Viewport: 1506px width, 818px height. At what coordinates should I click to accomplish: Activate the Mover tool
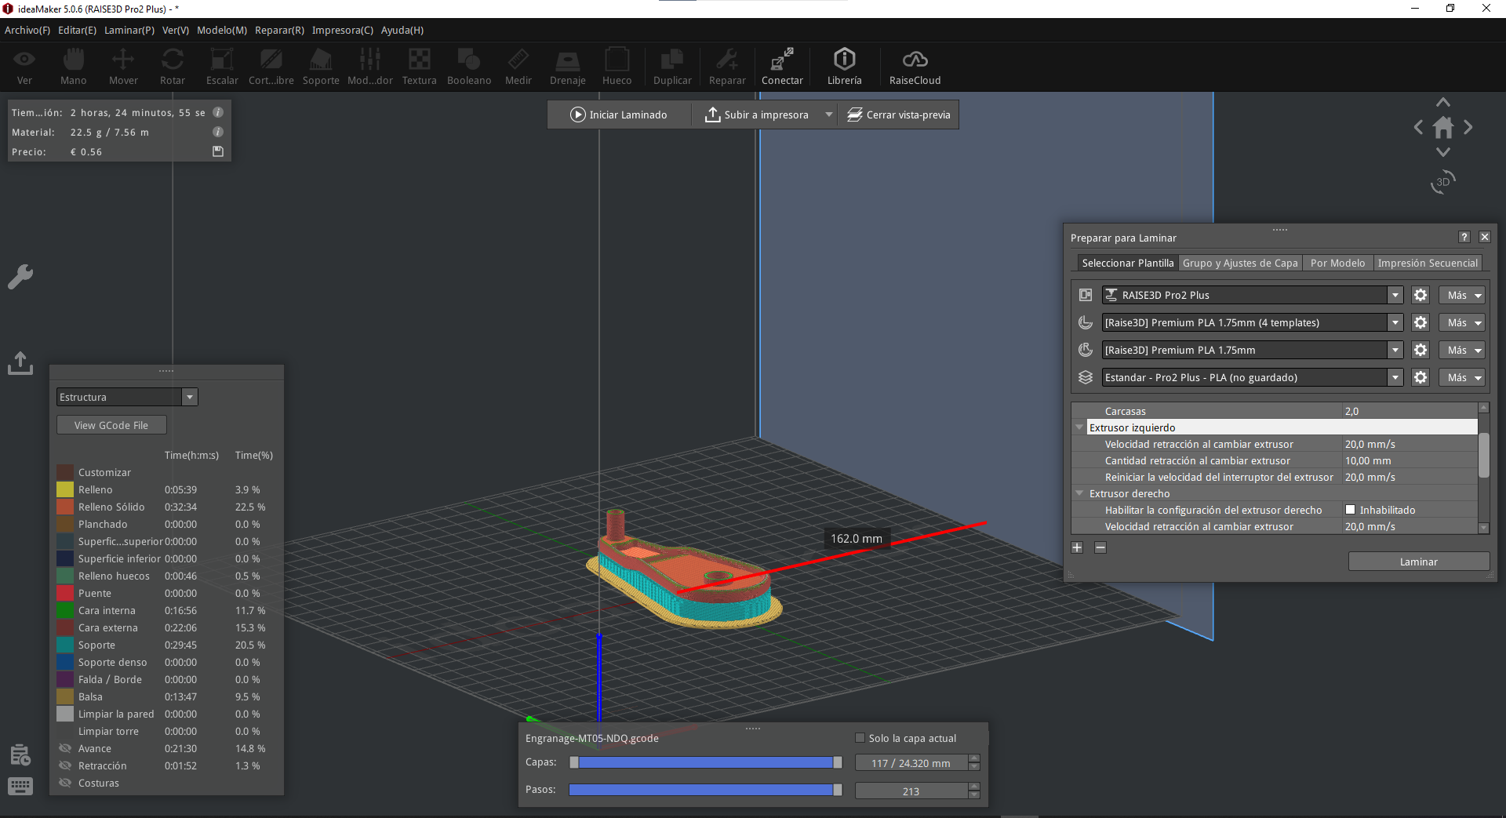(x=123, y=67)
